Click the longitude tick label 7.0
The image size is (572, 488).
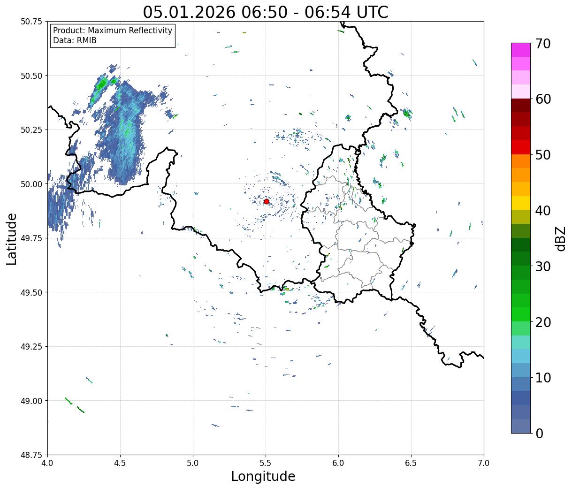click(484, 463)
